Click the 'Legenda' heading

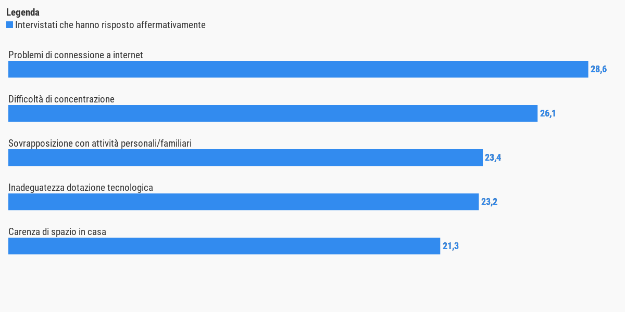(x=23, y=12)
